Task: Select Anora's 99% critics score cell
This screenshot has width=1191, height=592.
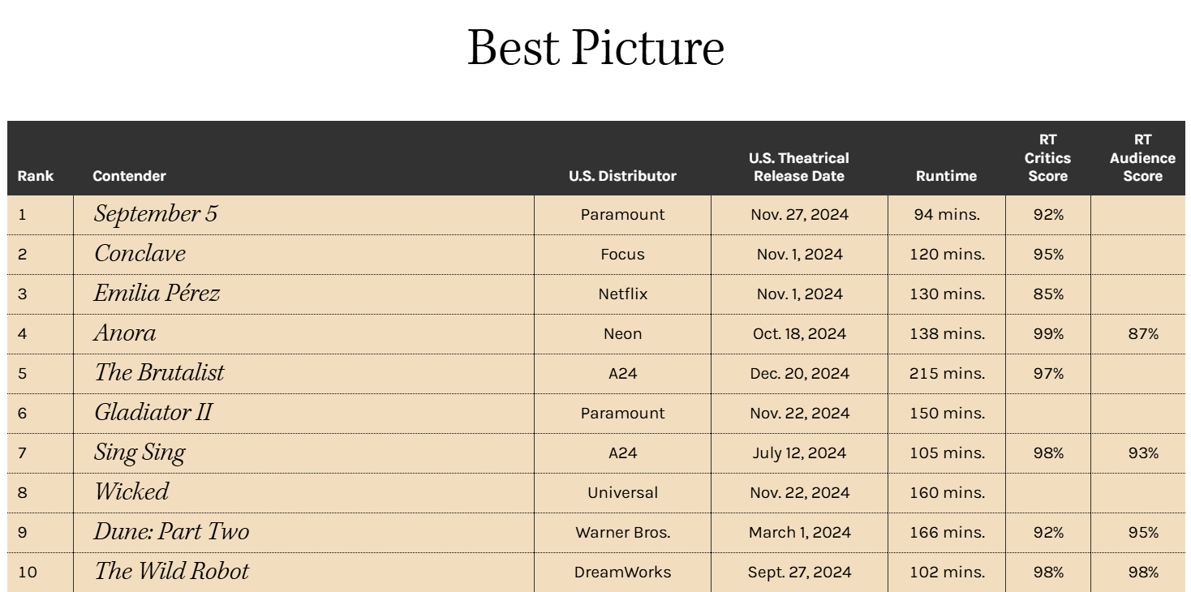Action: click(1048, 333)
